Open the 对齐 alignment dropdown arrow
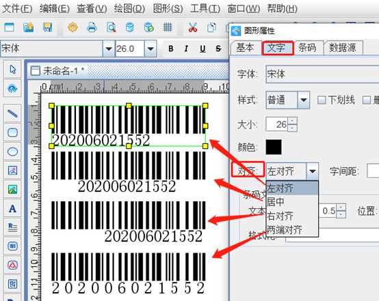379x301 pixels. [313, 171]
